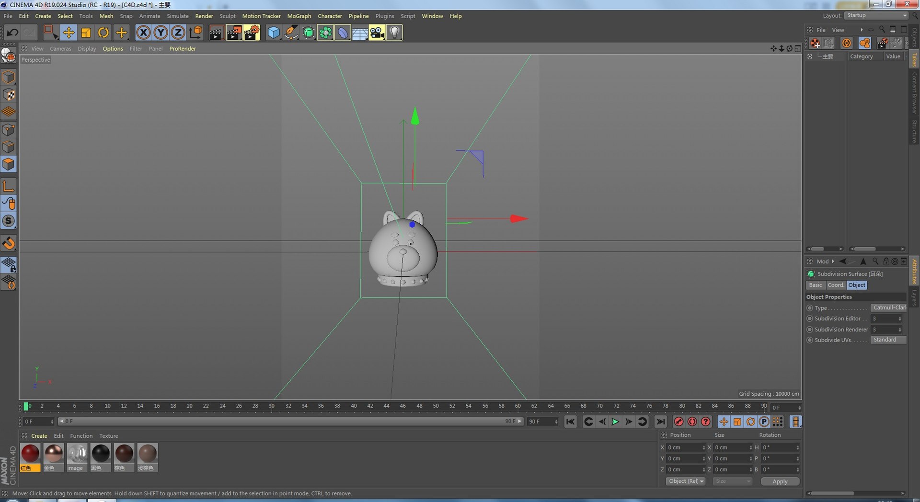This screenshot has height=502, width=920.
Task: Open ProRender in viewport menu
Action: (x=183, y=49)
